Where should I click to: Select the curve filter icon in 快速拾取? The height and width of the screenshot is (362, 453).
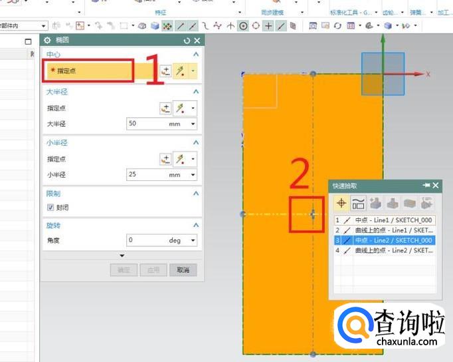(x=359, y=204)
